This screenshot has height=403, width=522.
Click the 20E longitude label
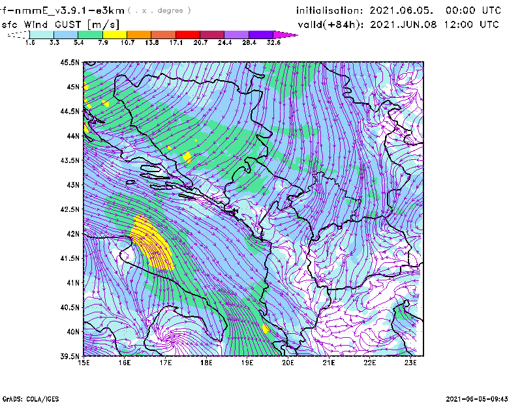(288, 363)
